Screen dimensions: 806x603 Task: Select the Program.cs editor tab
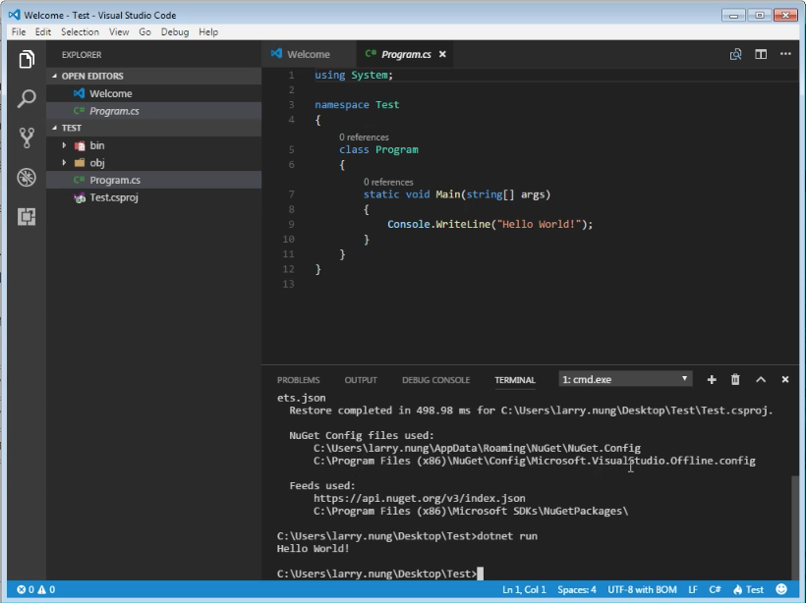pos(406,54)
